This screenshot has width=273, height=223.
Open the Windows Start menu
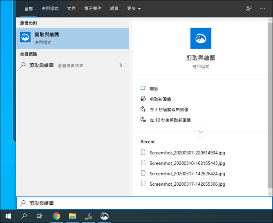[x=8, y=216]
